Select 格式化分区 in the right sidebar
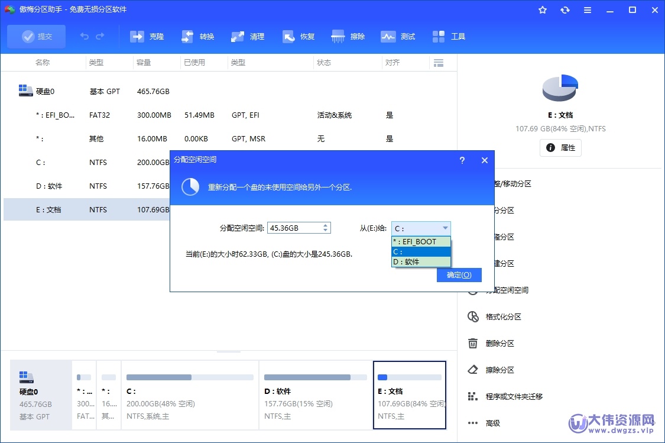 (502, 316)
